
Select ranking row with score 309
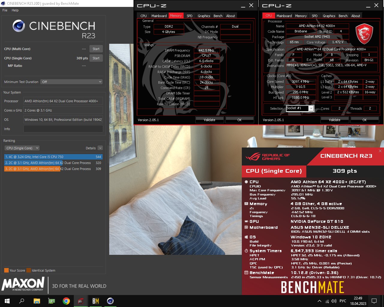tap(53, 169)
